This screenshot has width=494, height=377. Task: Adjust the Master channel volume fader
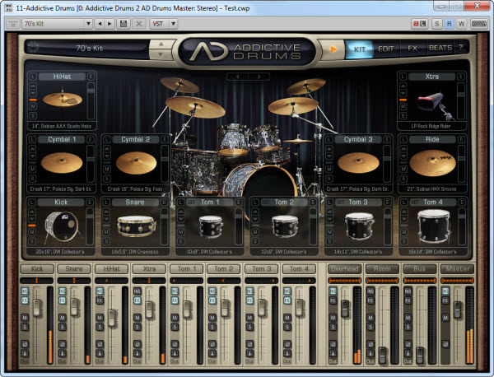click(x=458, y=310)
